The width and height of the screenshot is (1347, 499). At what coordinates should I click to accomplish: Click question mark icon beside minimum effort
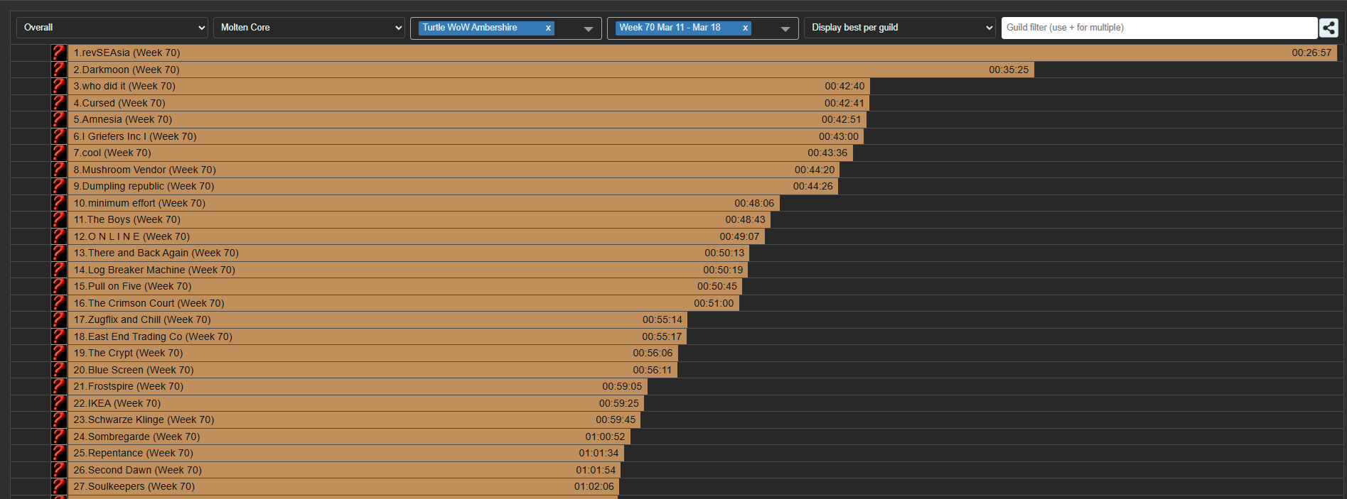59,203
